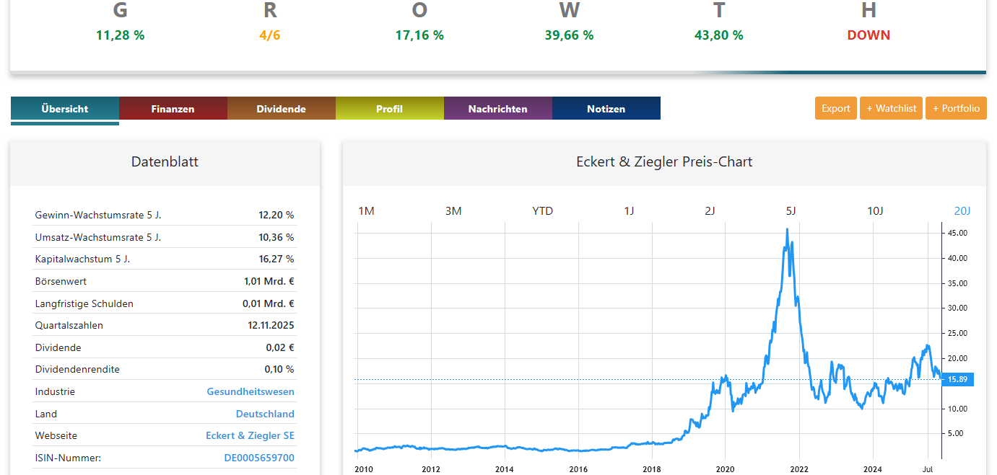Screen dimensions: 997x475
Task: Set chart range to 3M
Action: pyautogui.click(x=453, y=211)
